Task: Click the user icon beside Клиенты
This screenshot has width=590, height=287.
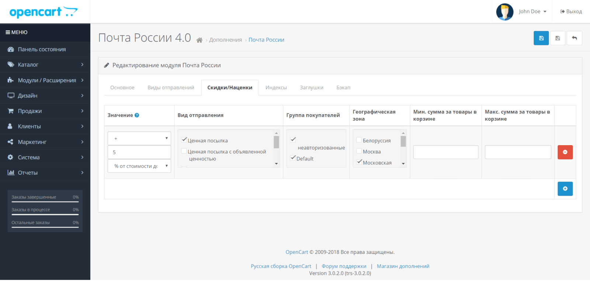Action: [10, 126]
